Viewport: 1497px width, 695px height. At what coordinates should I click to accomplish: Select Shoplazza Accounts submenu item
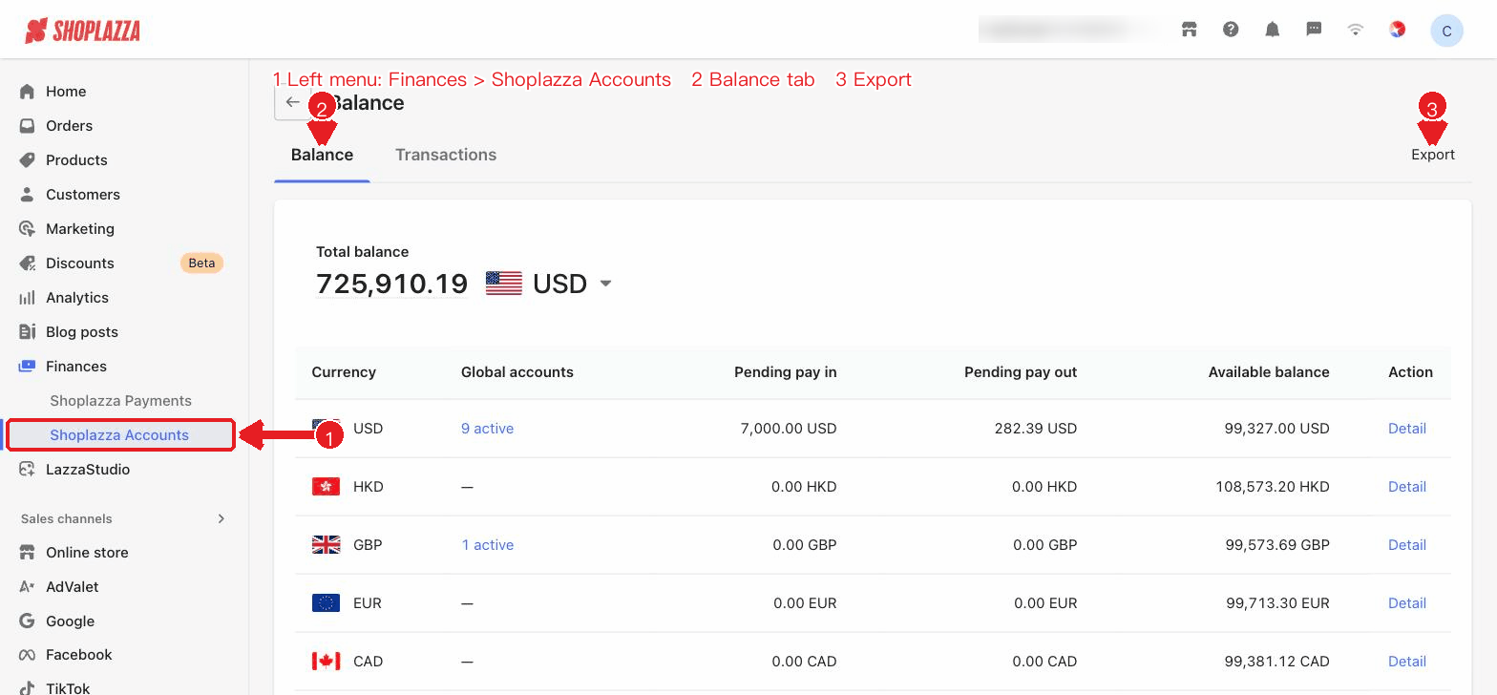click(120, 435)
